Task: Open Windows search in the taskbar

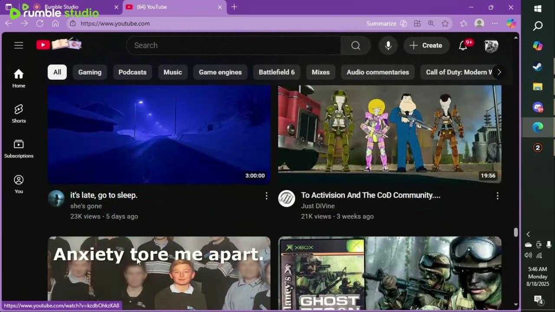Action: click(538, 26)
